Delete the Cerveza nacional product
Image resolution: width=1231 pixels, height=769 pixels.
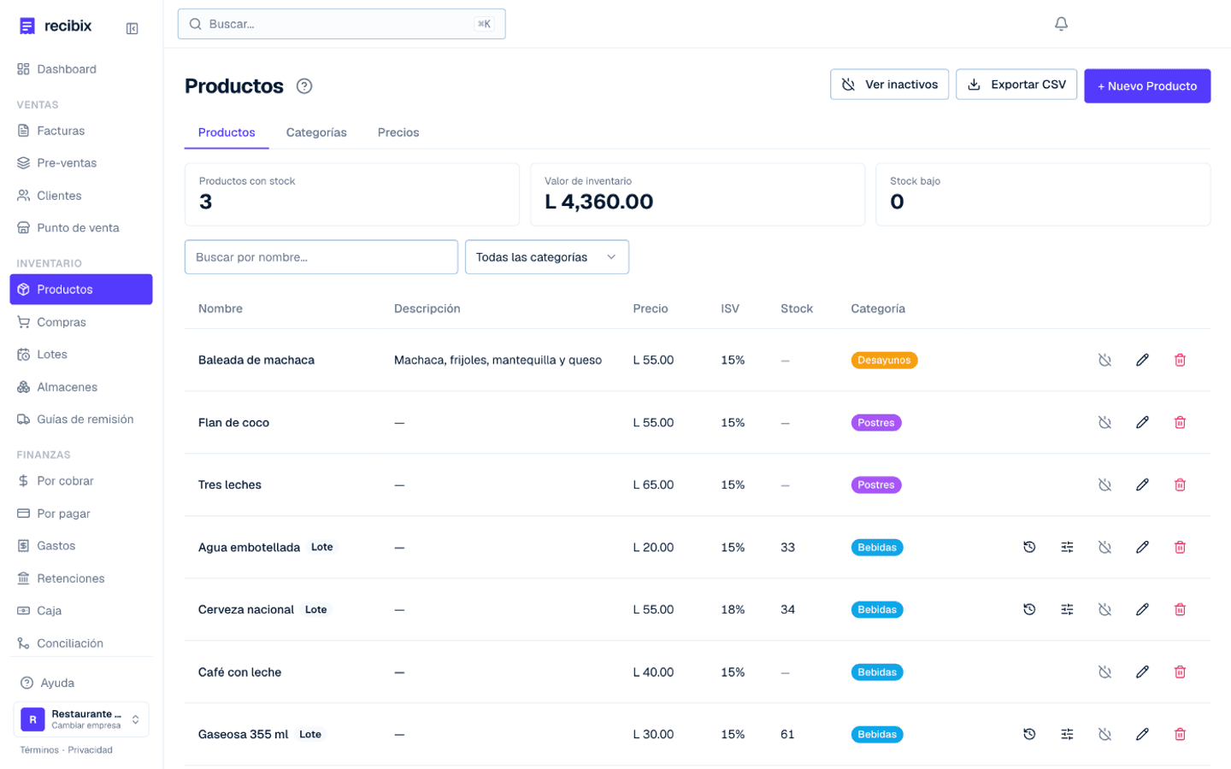[x=1180, y=609]
